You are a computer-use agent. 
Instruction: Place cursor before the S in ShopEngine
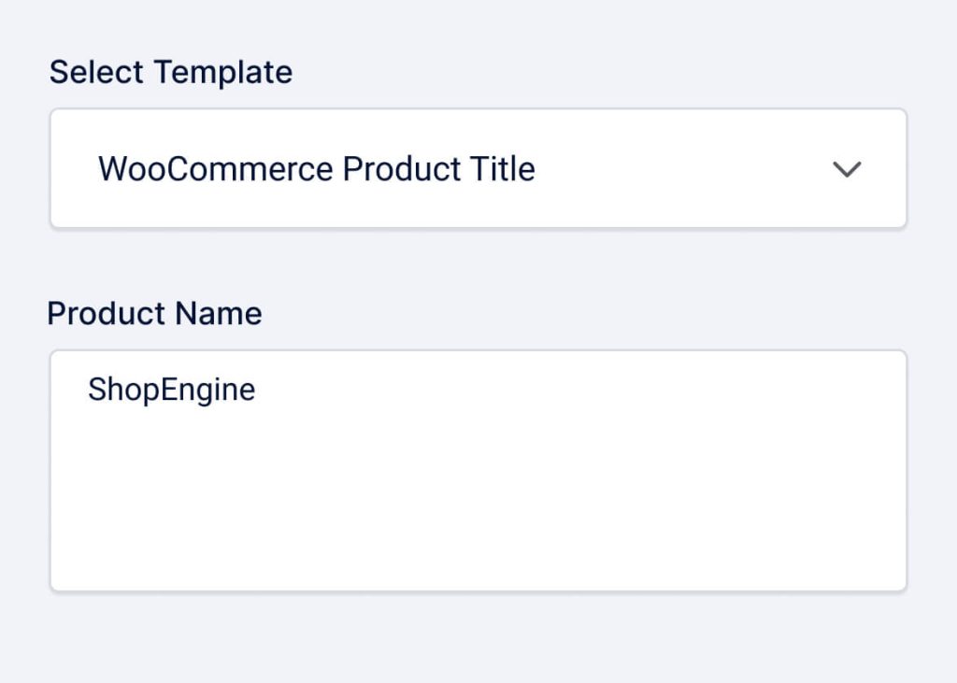(88, 390)
